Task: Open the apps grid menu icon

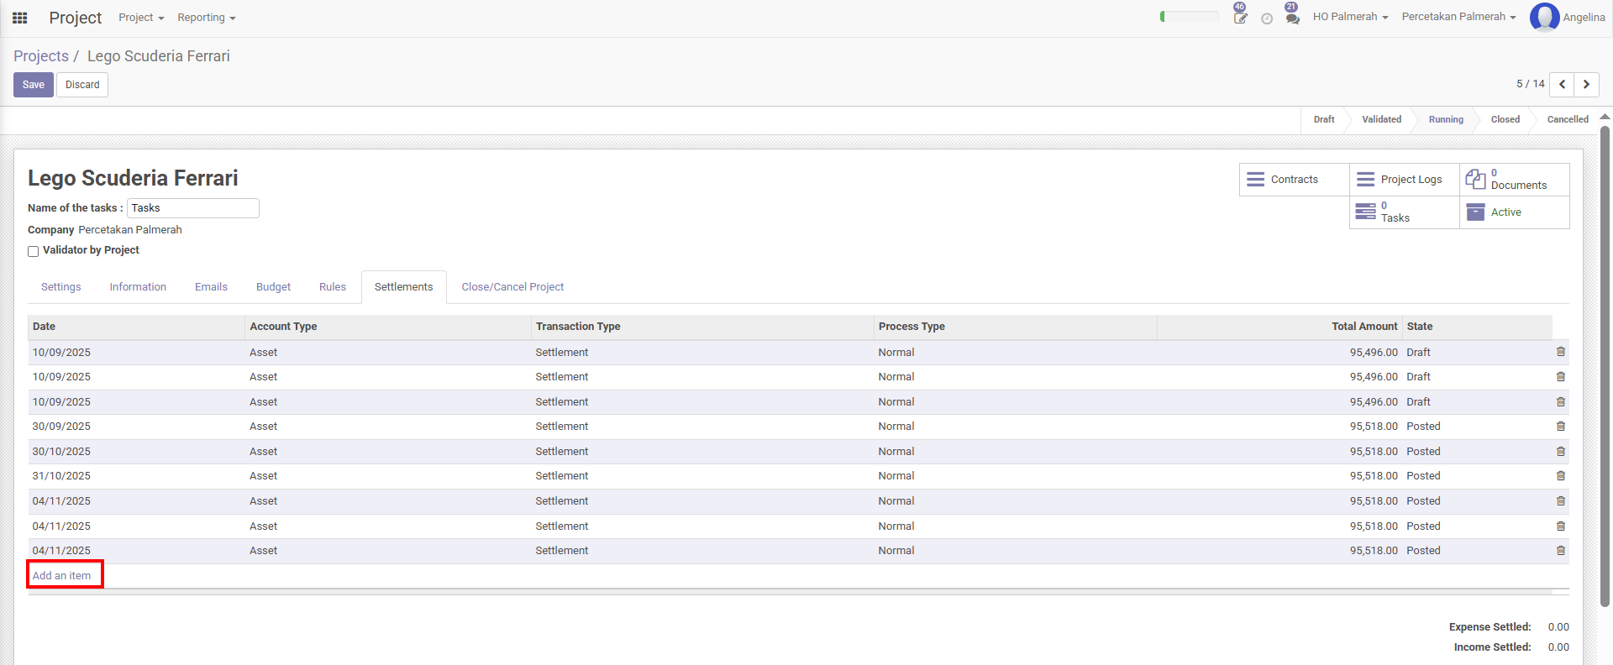Action: (x=20, y=18)
